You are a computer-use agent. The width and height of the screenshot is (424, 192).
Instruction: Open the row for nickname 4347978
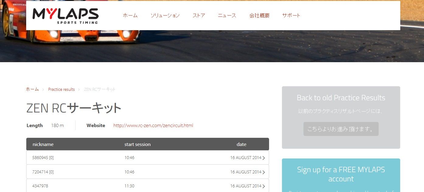tap(148, 186)
